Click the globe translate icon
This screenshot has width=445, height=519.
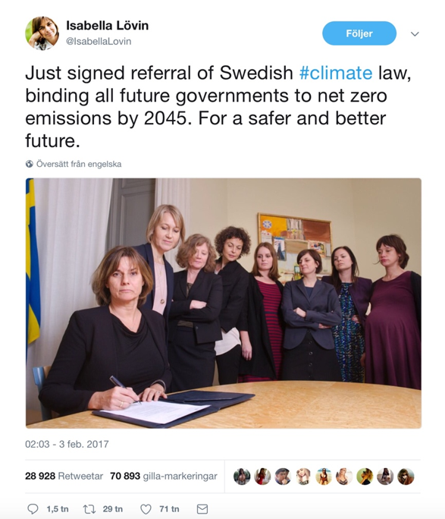pos(30,164)
